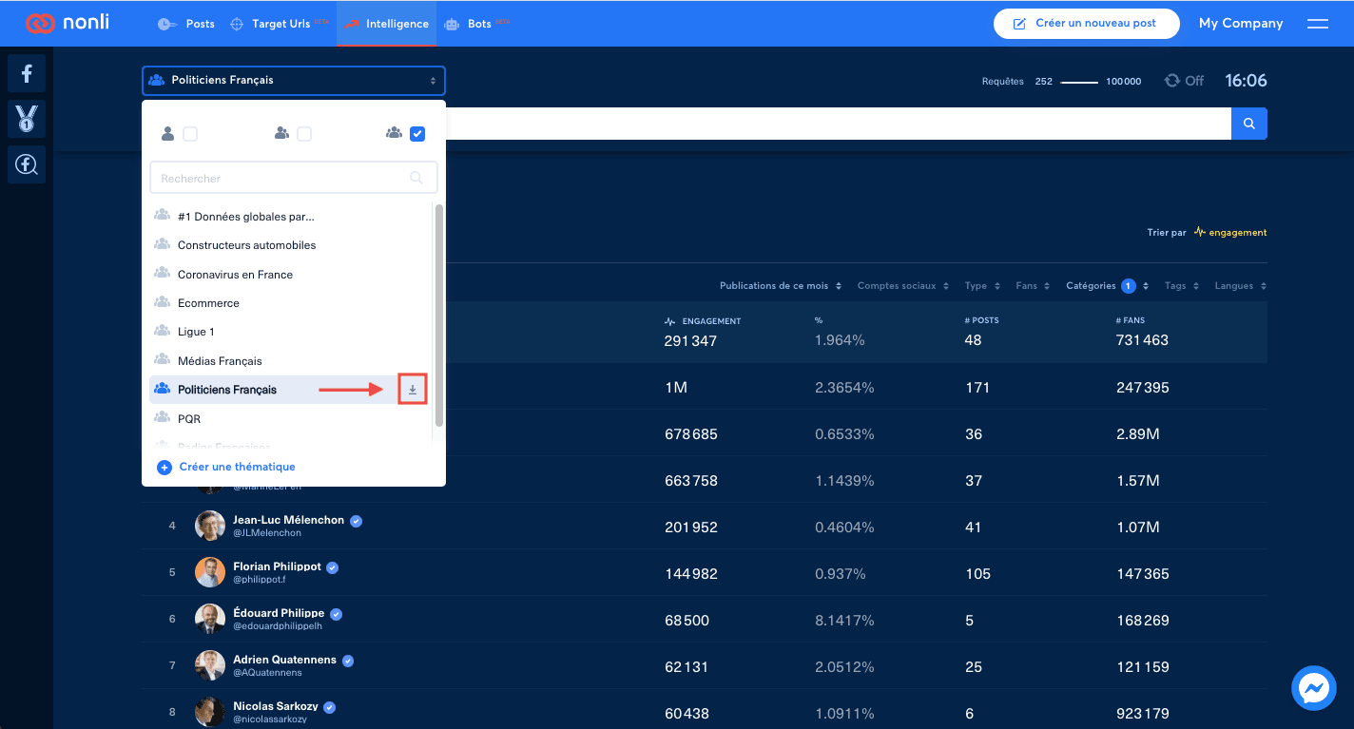
Task: Click the theme list scrollbar
Action: point(438,316)
